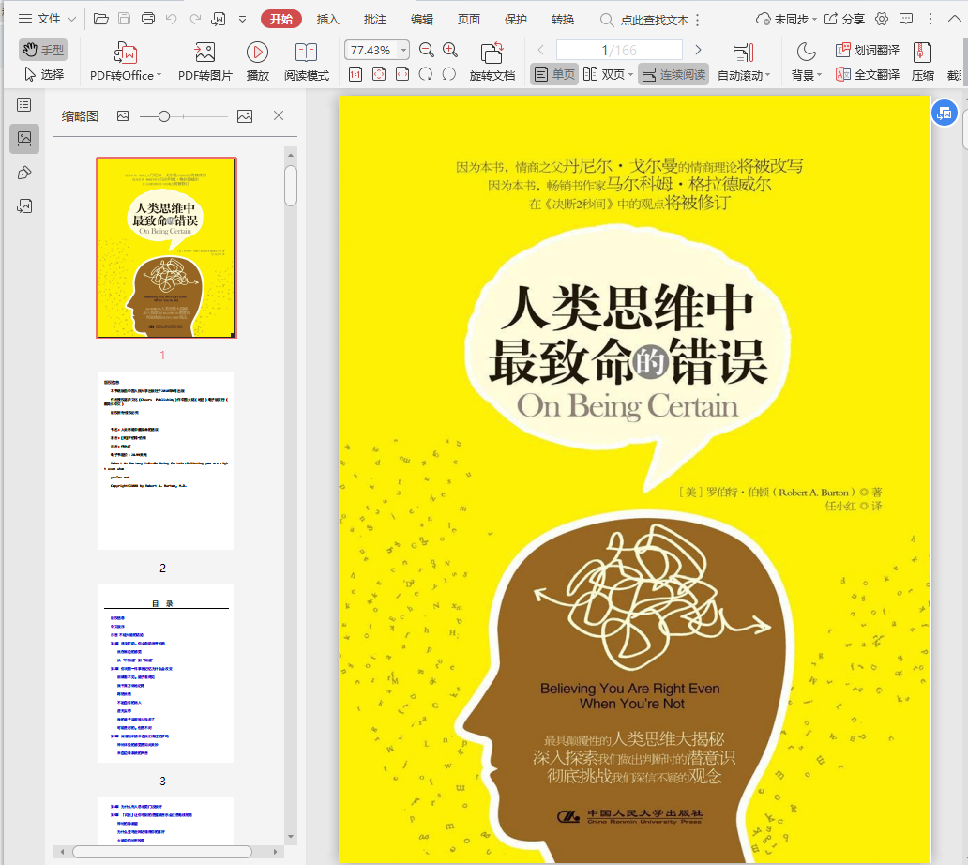Click the rotate clockwise icon
The height and width of the screenshot is (865, 968).
[x=425, y=75]
